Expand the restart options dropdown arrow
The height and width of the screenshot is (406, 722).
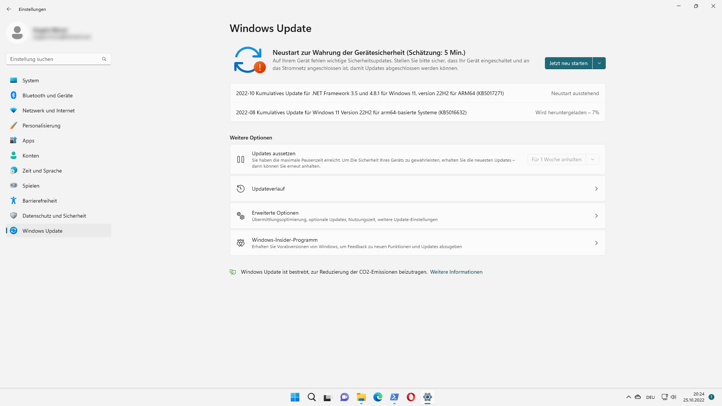[x=599, y=63]
